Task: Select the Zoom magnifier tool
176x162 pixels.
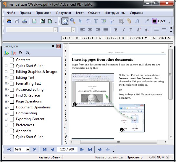Action: 73,21
